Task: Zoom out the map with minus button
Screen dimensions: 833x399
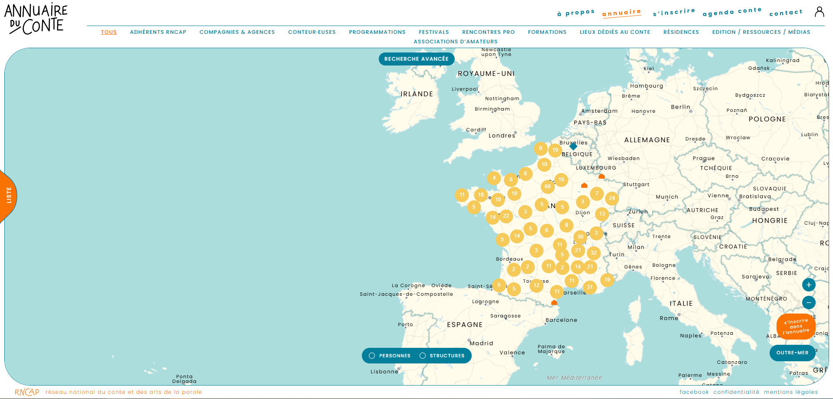Action: tap(809, 303)
